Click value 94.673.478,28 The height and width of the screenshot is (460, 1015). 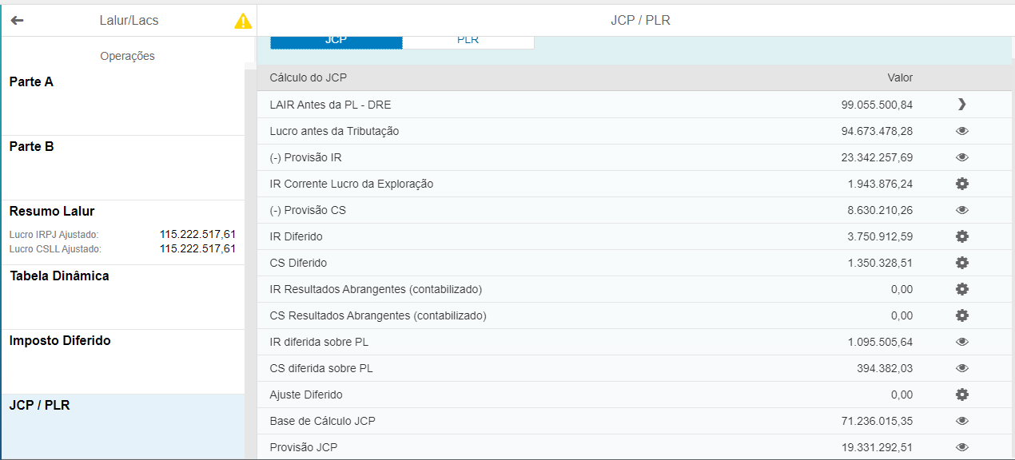tap(877, 131)
